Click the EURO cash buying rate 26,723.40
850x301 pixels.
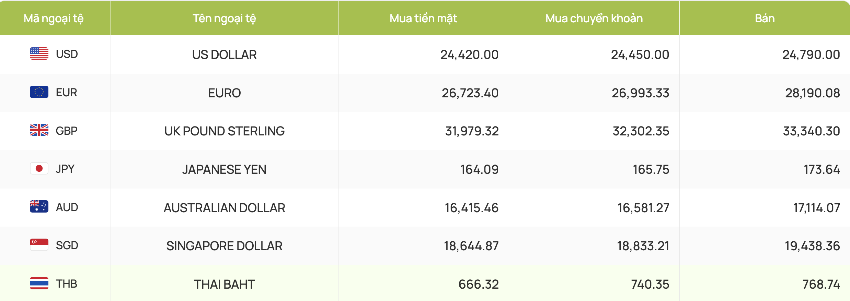tap(470, 93)
